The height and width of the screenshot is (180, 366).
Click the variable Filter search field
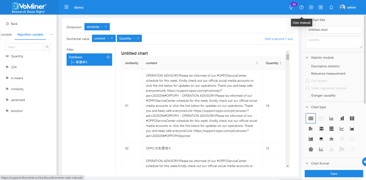tap(24, 47)
